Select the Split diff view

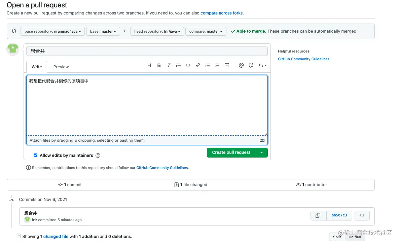coord(337,237)
